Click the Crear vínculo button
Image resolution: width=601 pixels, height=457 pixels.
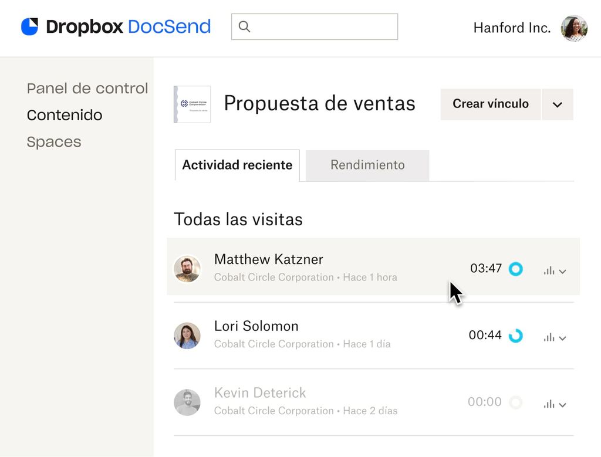click(x=490, y=104)
